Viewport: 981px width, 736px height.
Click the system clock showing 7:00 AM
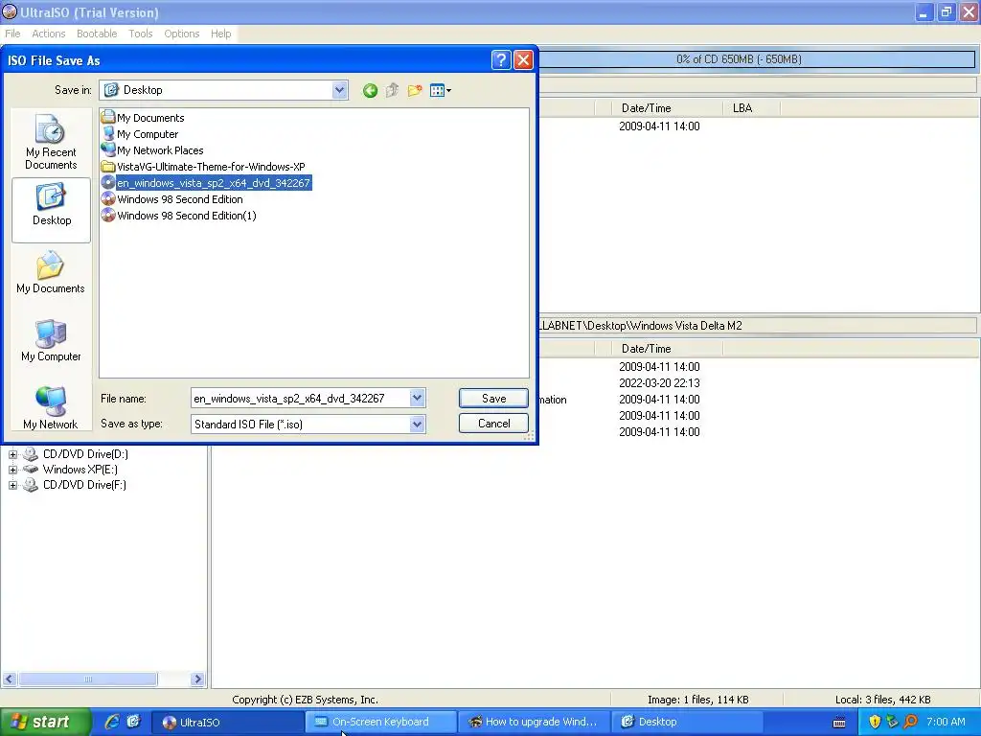[x=946, y=723]
